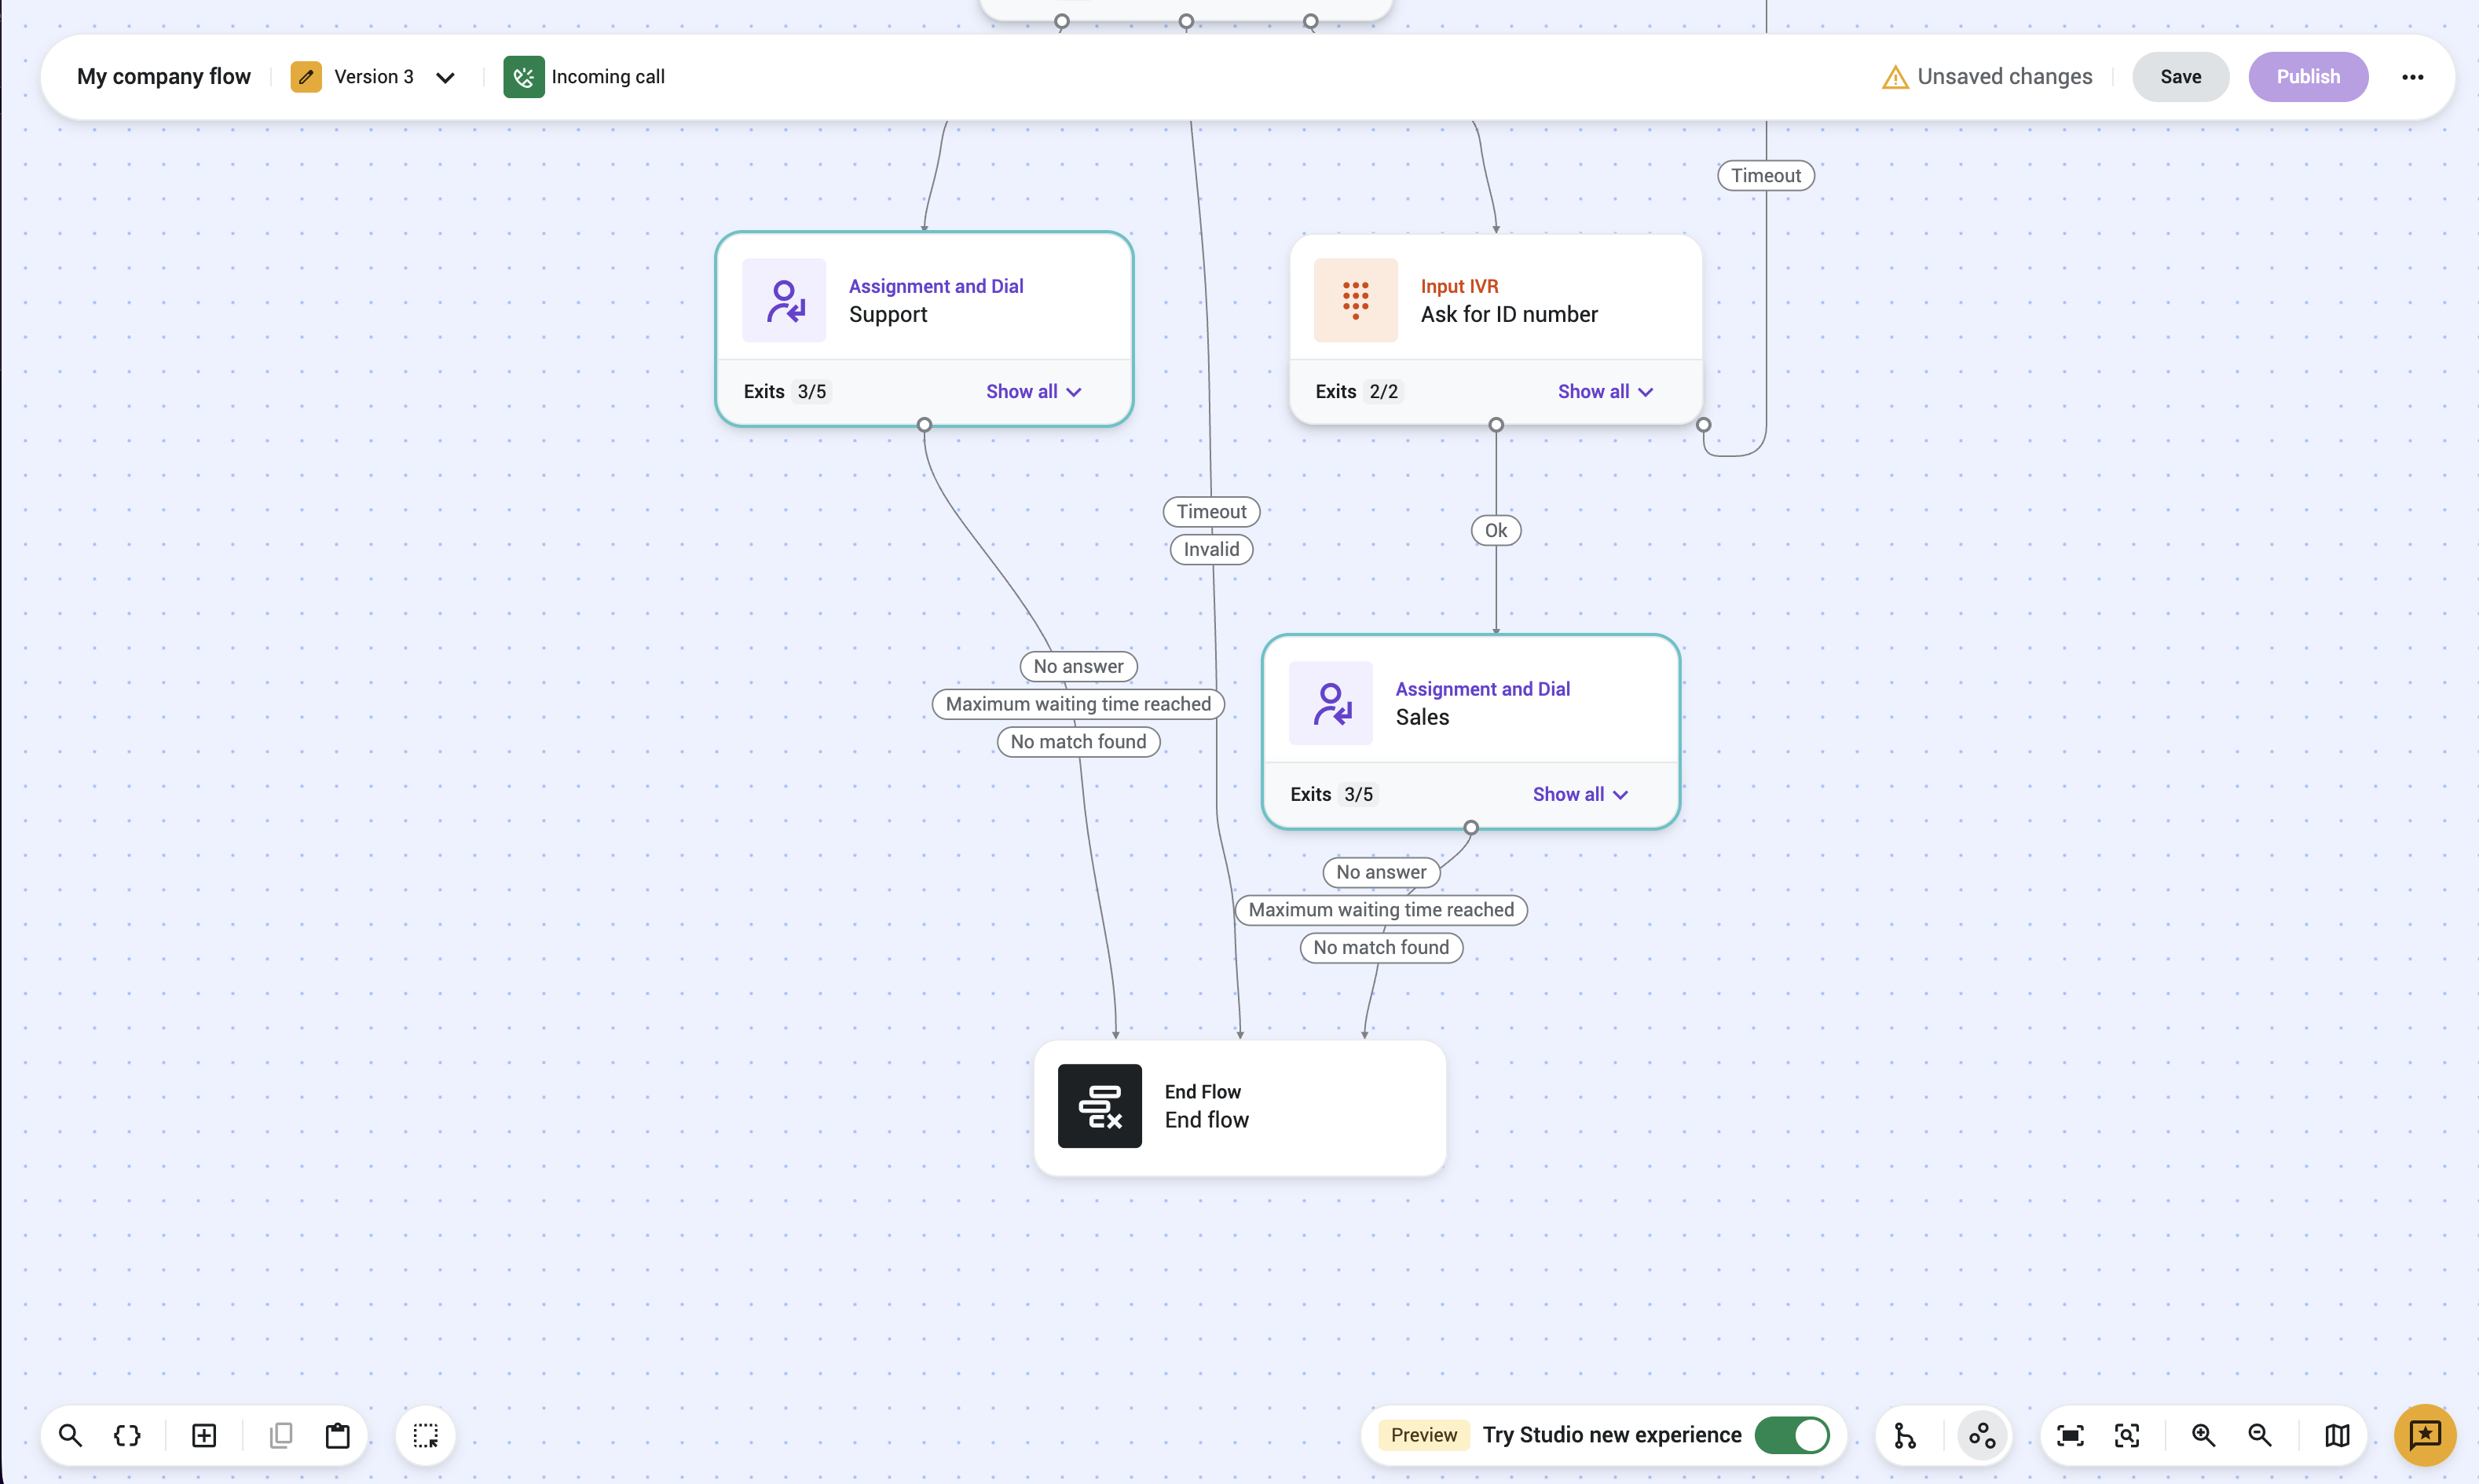Screen dimensions: 2479x1484
Task: Click the Incoming call label
Action: (x=608, y=77)
